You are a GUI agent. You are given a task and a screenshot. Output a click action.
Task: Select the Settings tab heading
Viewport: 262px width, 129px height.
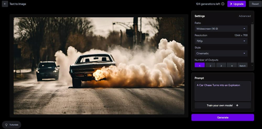coord(200,16)
